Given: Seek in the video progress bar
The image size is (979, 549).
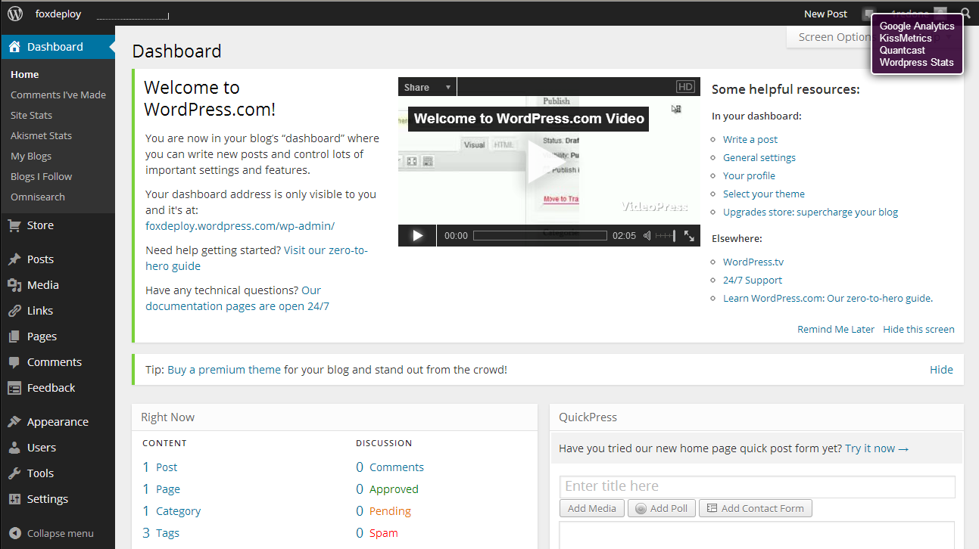Looking at the screenshot, I should [540, 235].
